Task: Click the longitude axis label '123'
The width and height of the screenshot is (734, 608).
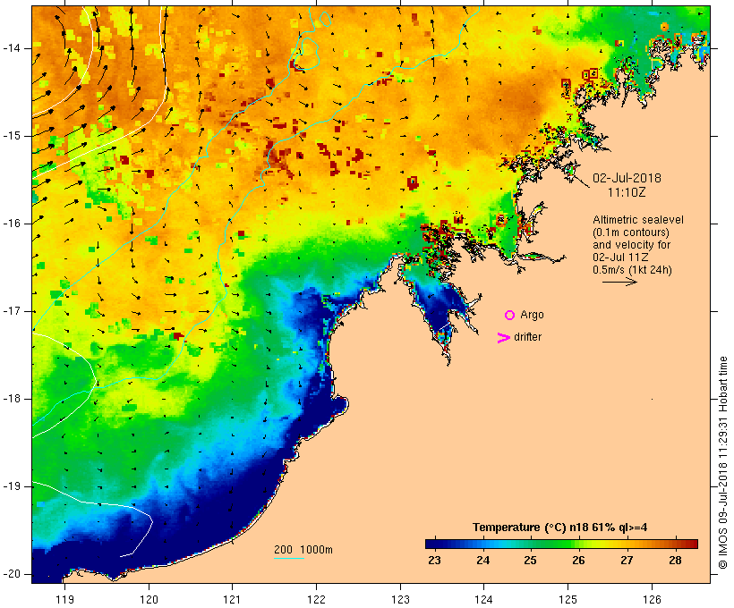Action: 400,599
